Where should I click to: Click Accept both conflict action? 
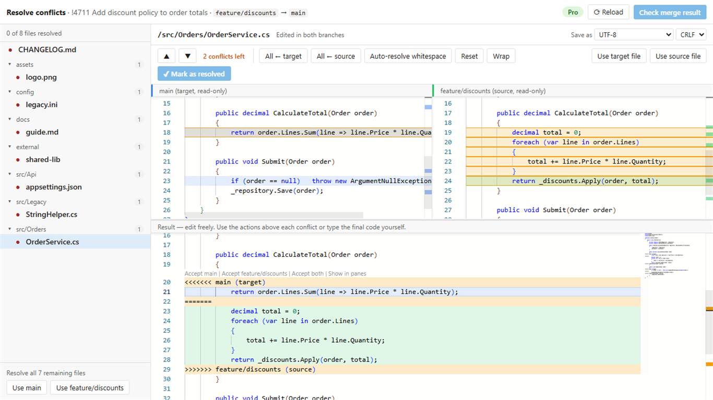point(307,273)
